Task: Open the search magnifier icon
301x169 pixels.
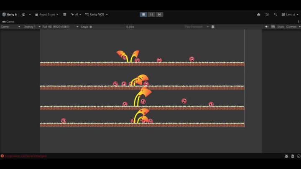Action: click(x=275, y=15)
